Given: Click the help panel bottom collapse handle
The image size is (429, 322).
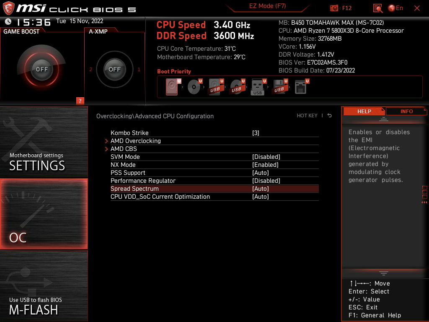Looking at the screenshot, I should 384,273.
